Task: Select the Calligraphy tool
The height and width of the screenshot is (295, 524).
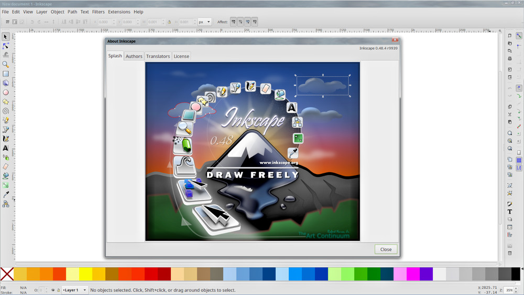Action: (5, 139)
